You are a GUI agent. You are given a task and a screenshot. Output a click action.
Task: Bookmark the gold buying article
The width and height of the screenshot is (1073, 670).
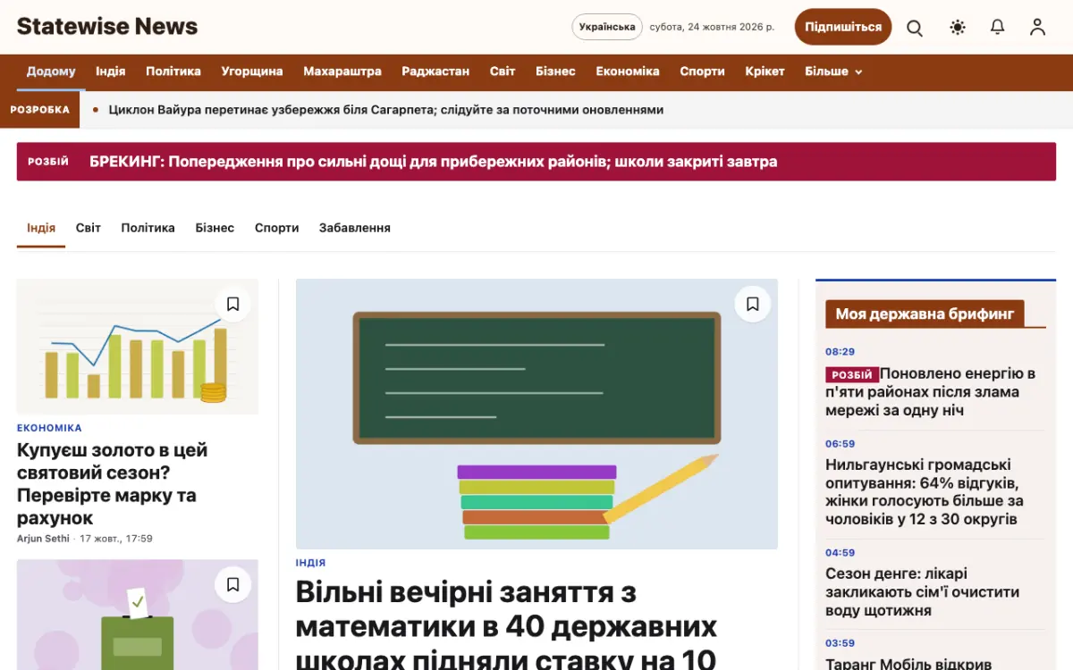(232, 304)
